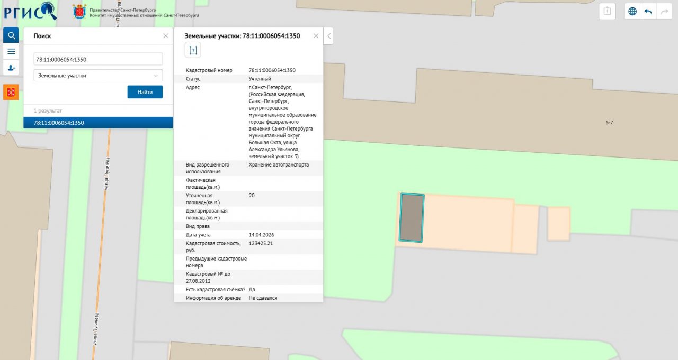Screen dimensions: 678x360
Task: Click the redo forward arrow icon
Action: coord(664,11)
